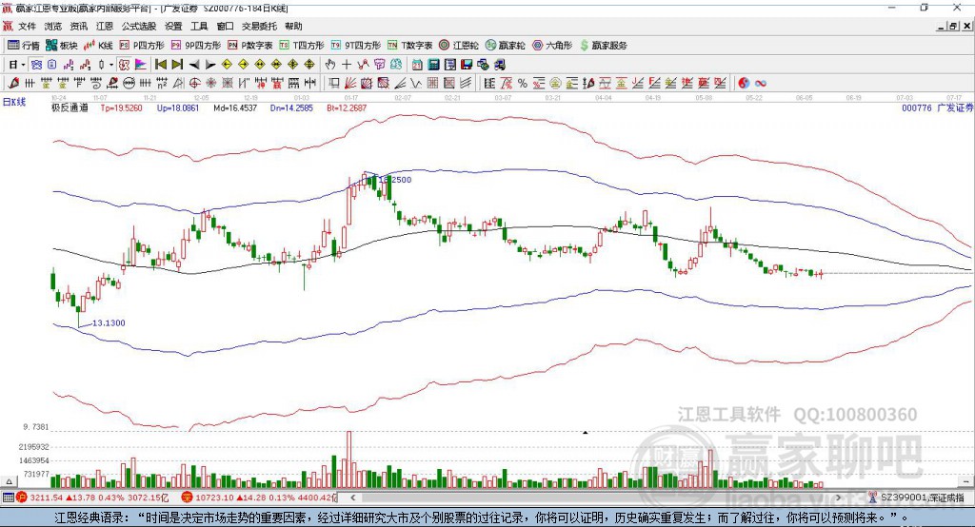Jump to first bar icon

click(160, 65)
